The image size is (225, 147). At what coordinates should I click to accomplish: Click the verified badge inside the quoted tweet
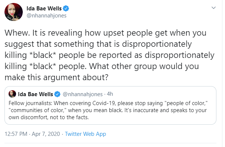coord(57,94)
